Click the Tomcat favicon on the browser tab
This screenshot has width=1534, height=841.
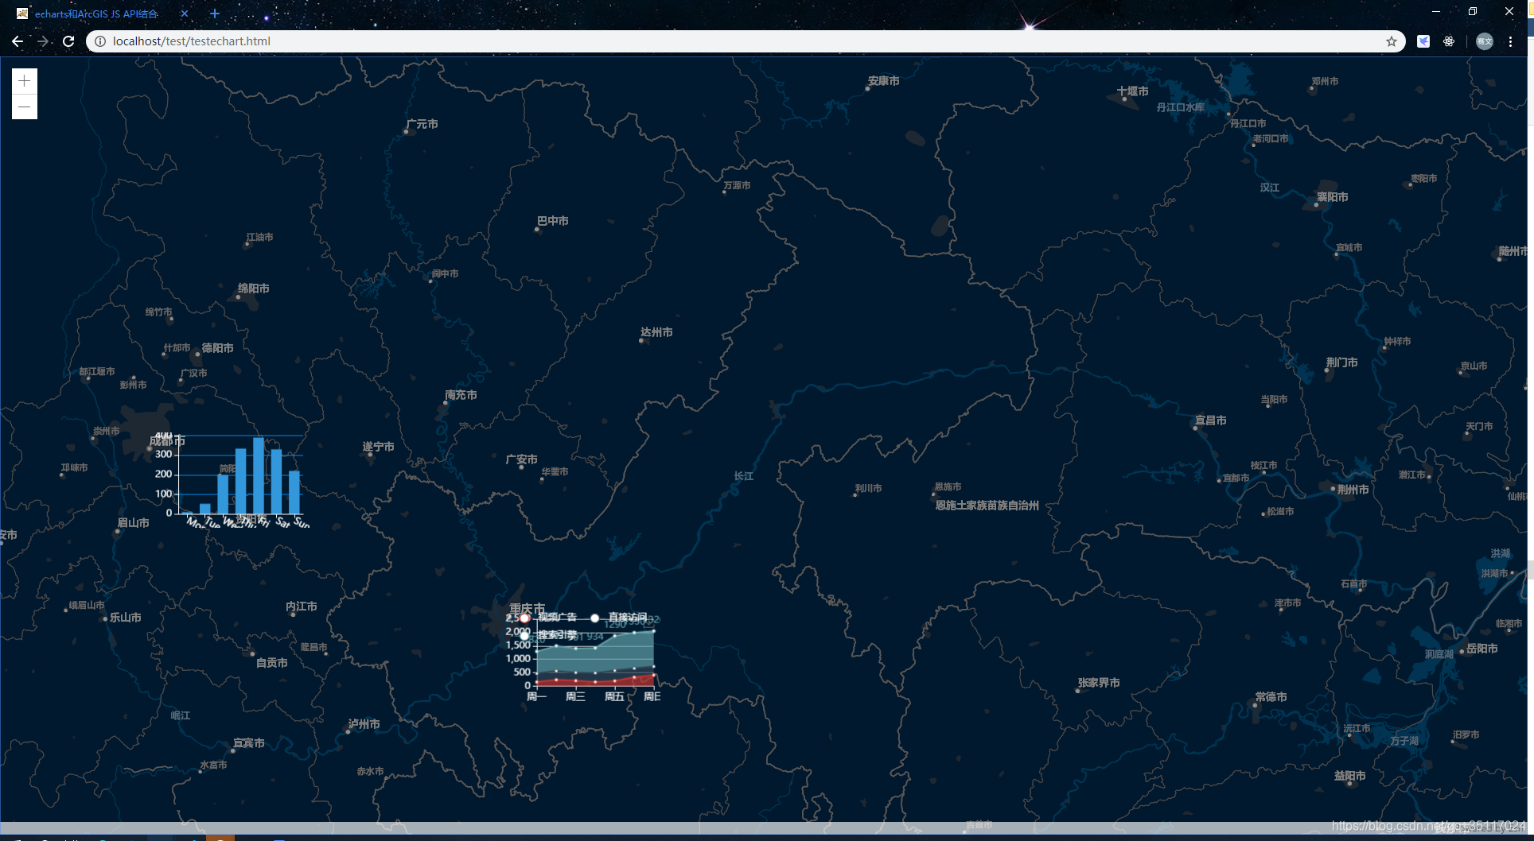tap(23, 14)
